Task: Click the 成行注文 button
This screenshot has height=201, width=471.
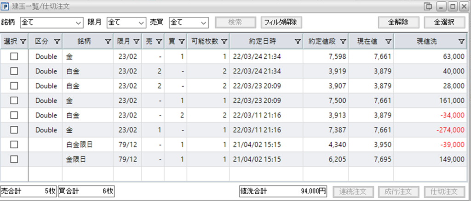Action: (x=399, y=191)
